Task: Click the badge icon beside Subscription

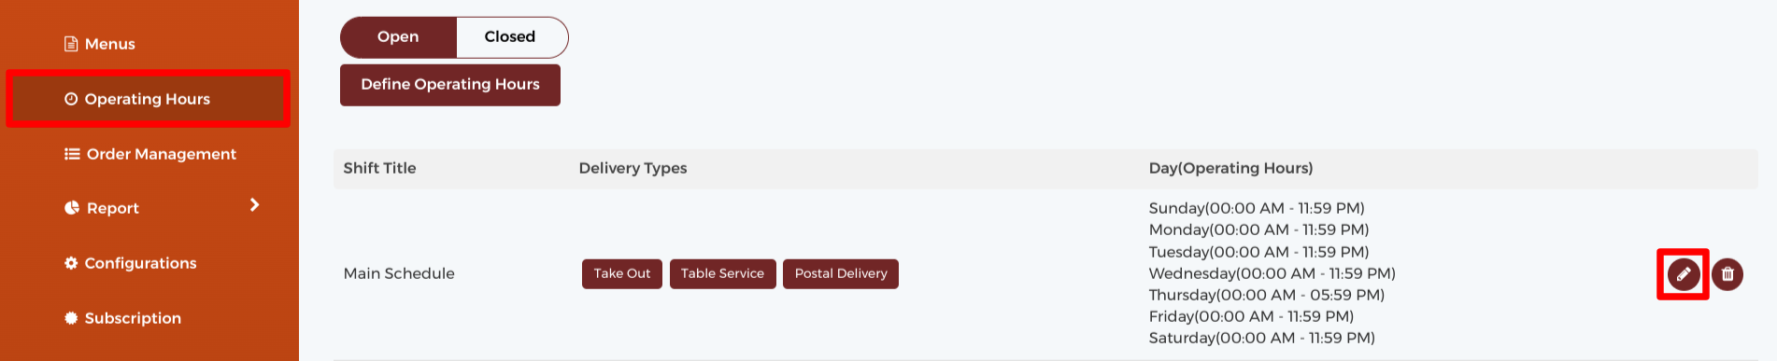Action: [x=71, y=318]
